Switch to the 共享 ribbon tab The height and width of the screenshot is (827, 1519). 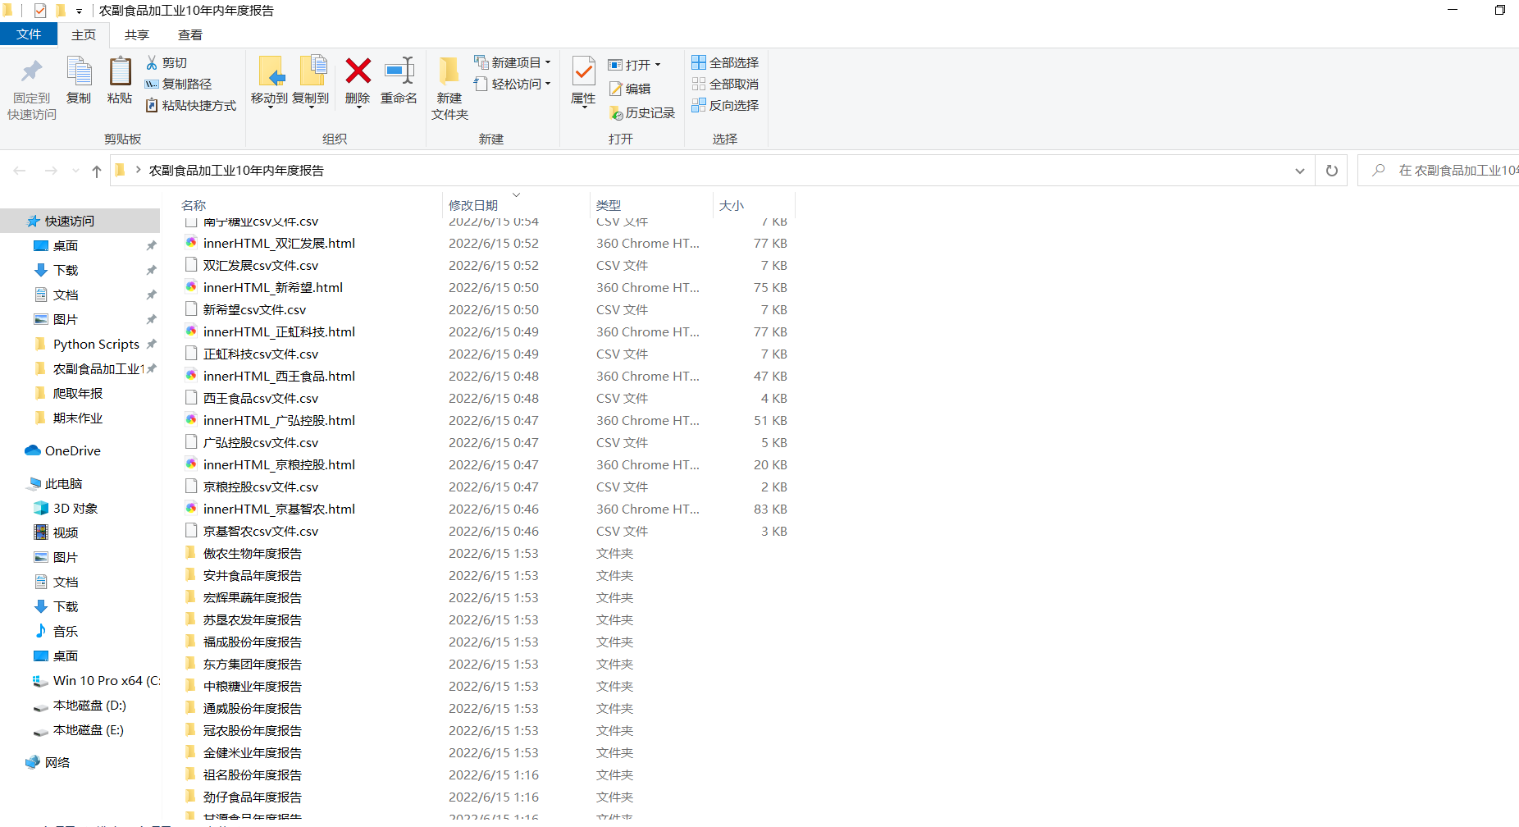(137, 34)
